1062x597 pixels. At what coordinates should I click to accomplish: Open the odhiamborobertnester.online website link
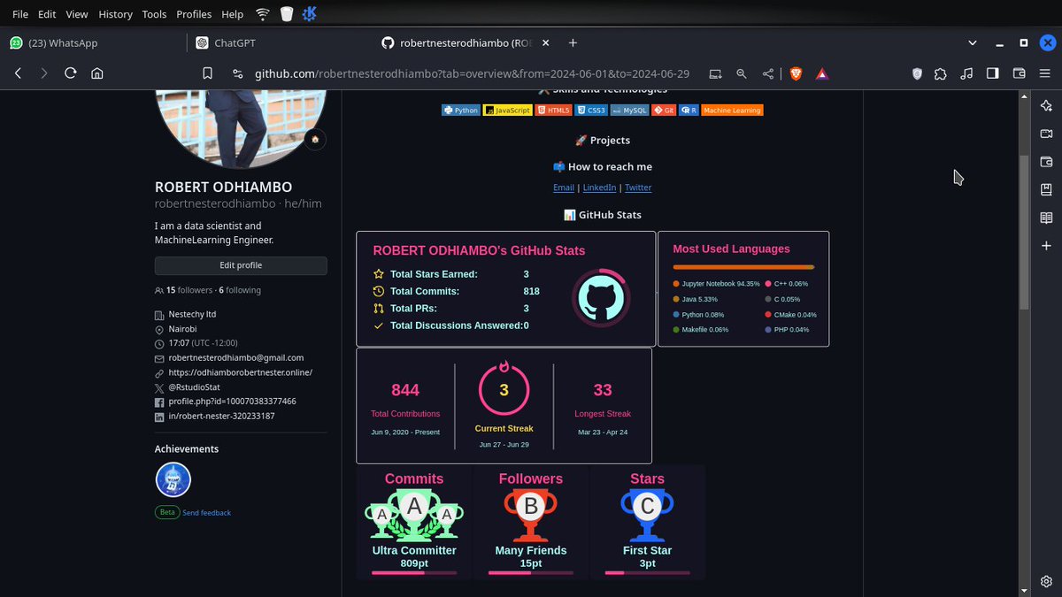tap(241, 372)
